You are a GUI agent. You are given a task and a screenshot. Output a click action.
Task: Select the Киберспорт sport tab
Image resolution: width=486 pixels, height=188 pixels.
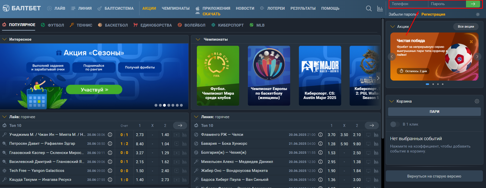point(228,25)
